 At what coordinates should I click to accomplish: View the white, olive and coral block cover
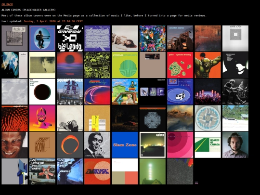125,171
